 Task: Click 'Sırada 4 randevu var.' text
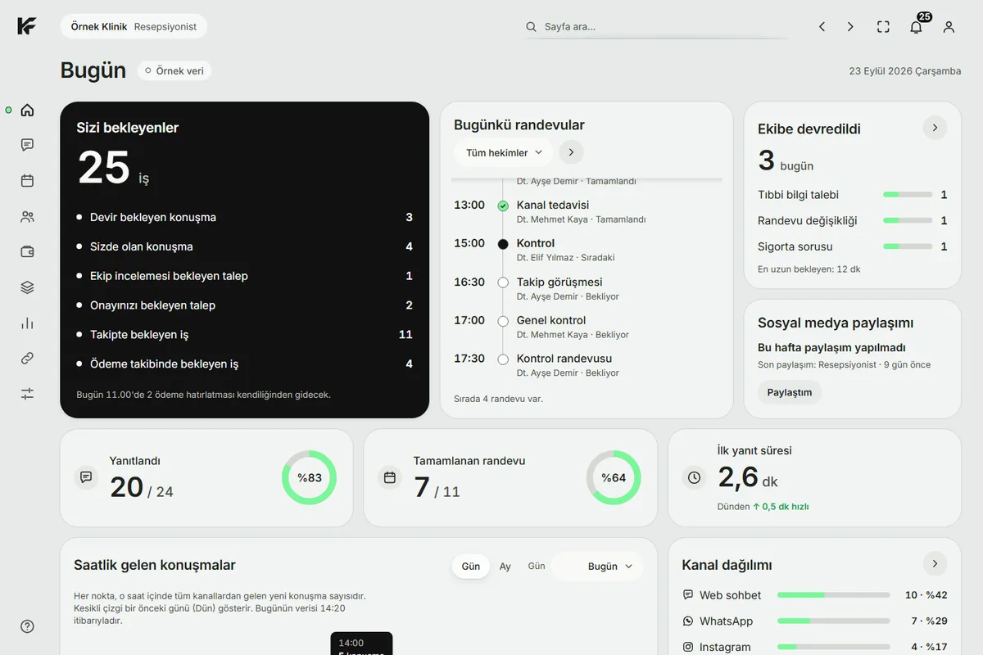(498, 399)
